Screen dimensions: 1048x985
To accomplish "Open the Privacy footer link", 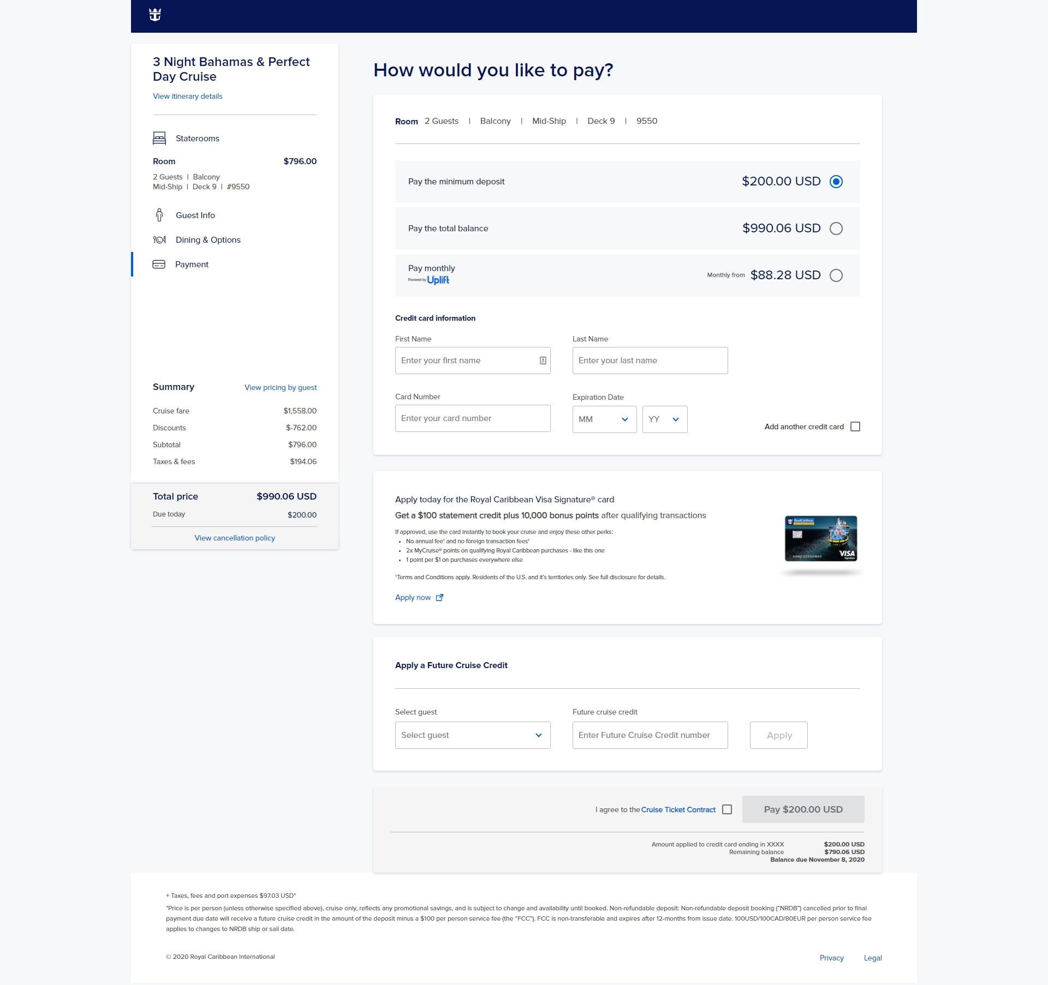I will 832,958.
